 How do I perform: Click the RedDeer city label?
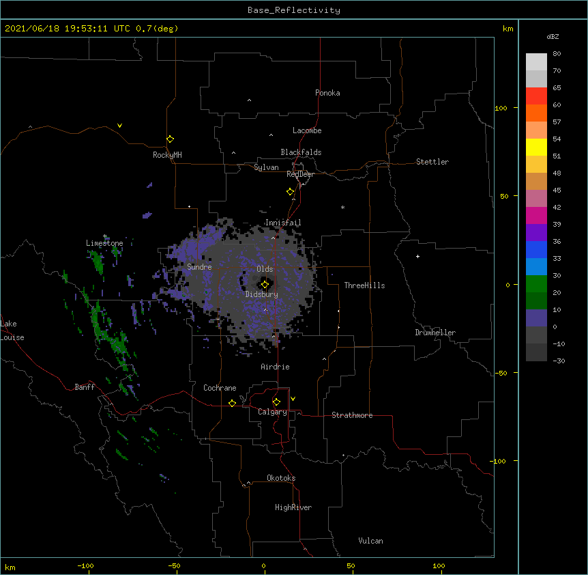coord(300,174)
